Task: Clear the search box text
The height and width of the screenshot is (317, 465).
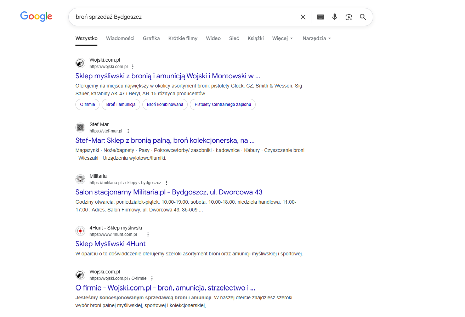Action: [x=303, y=17]
